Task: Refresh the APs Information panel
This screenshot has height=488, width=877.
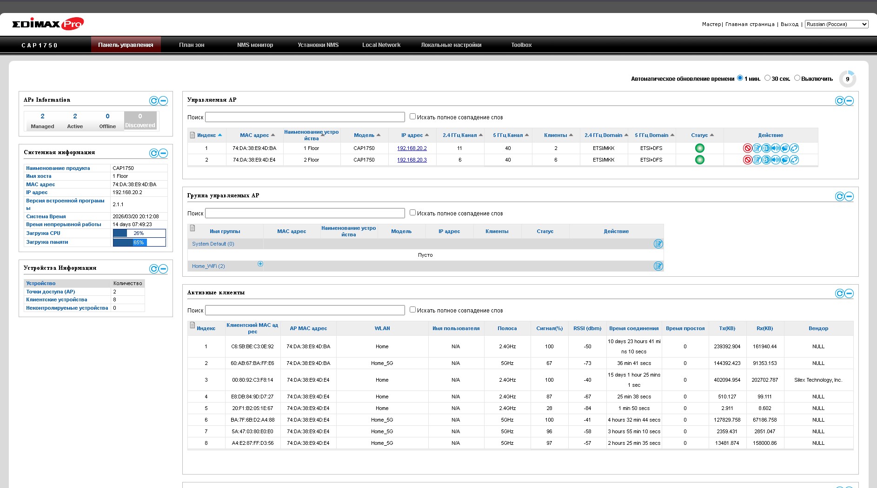Action: click(x=153, y=101)
